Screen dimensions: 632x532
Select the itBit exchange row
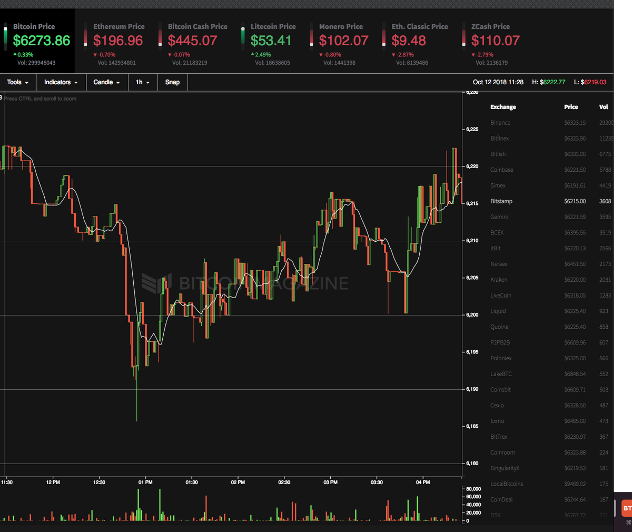click(551, 248)
